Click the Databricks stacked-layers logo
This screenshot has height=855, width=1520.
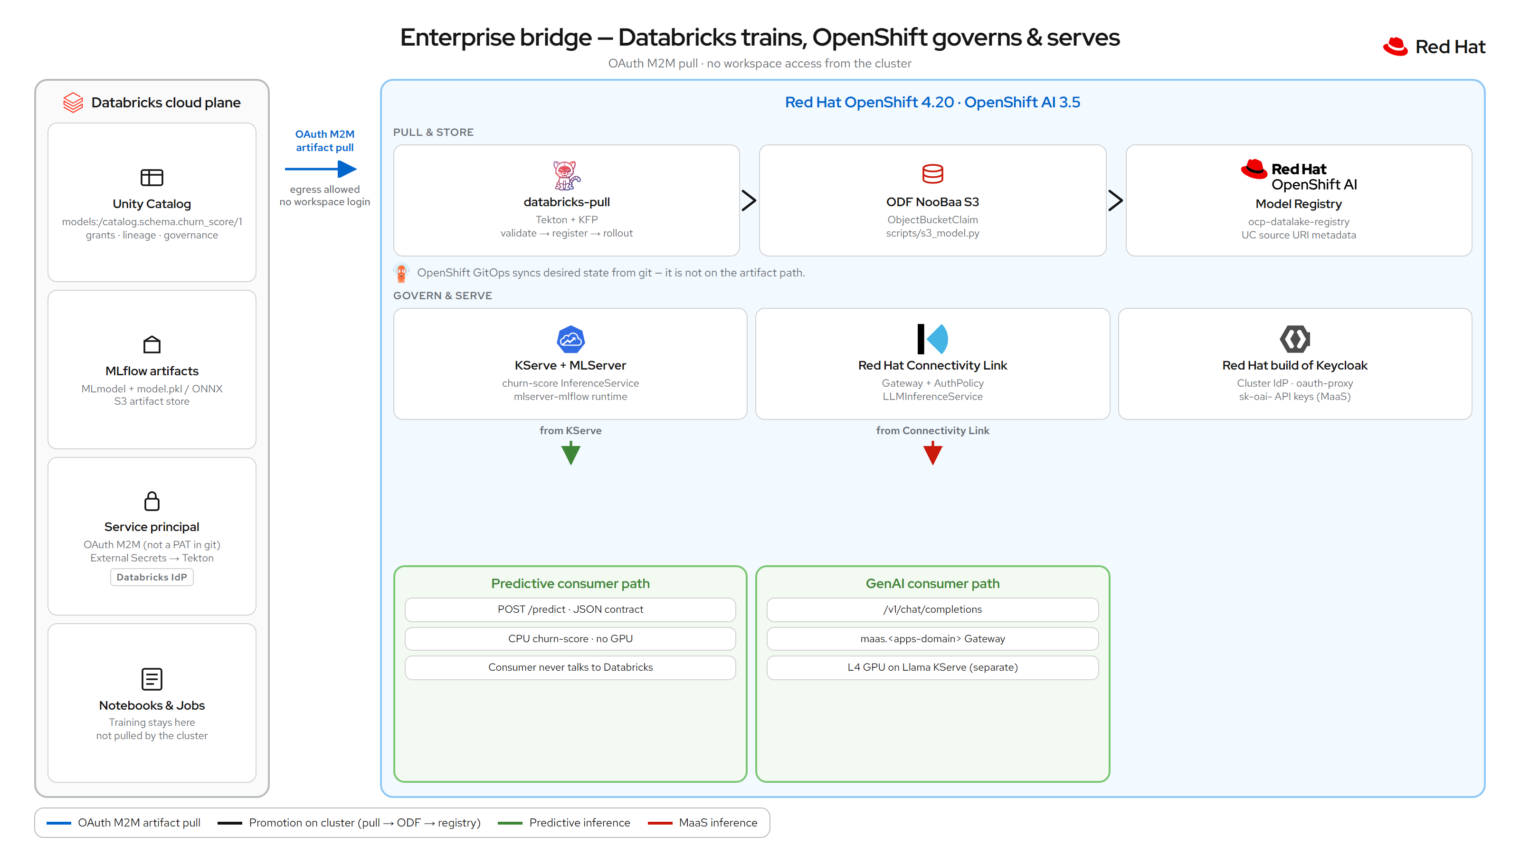(73, 102)
